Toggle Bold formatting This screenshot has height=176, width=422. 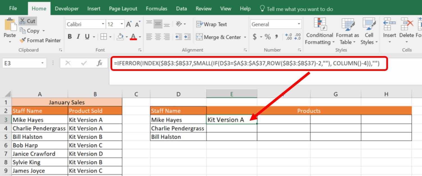pos(70,37)
